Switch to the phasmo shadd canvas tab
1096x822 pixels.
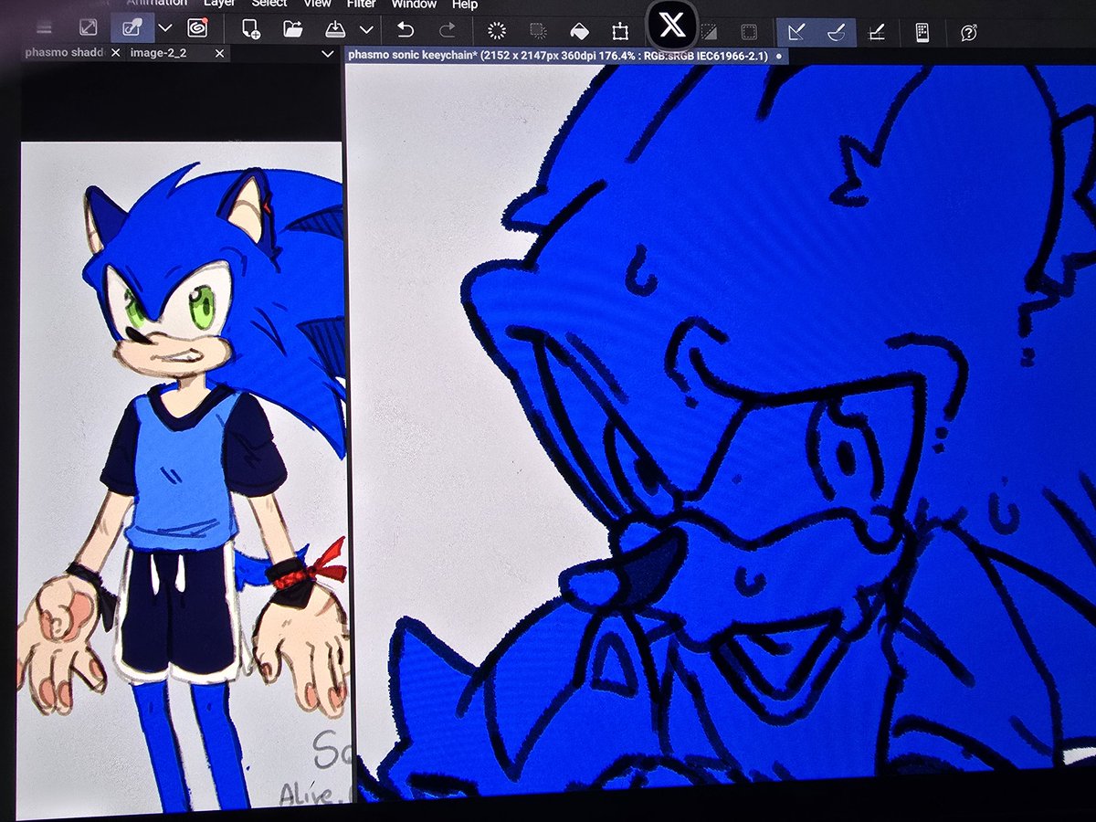(x=65, y=53)
